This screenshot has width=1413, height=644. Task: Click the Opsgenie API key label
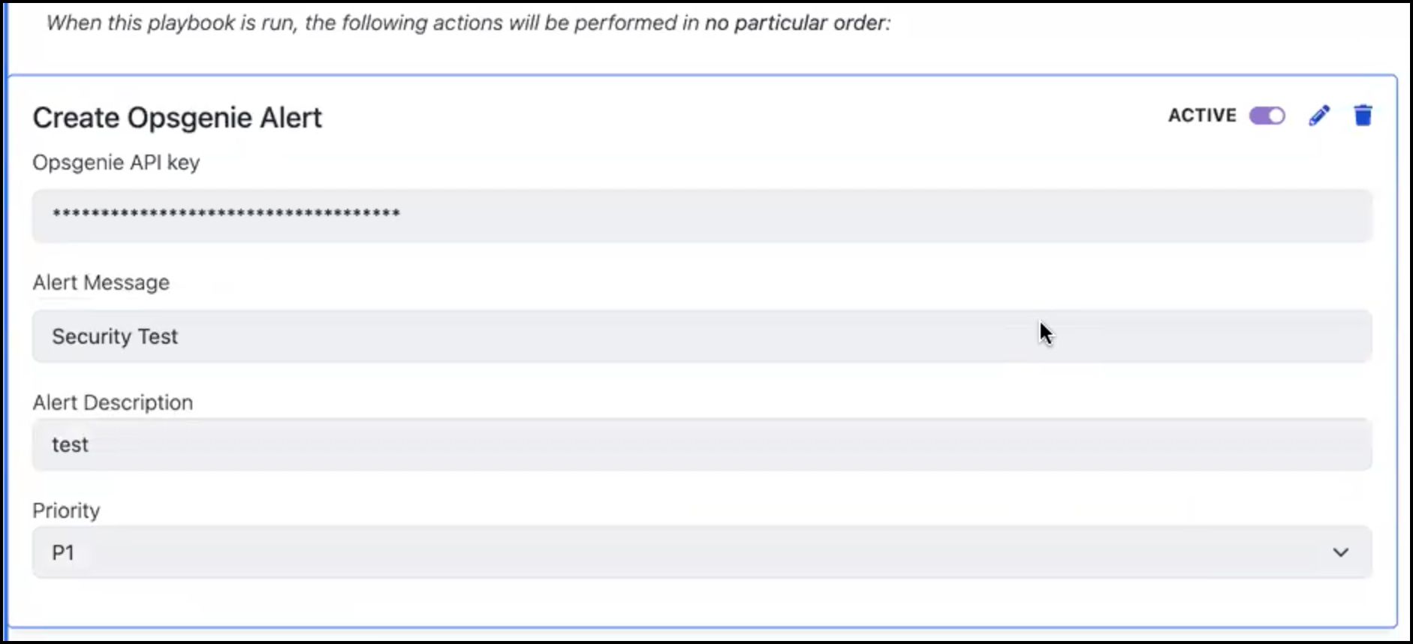[x=116, y=162]
